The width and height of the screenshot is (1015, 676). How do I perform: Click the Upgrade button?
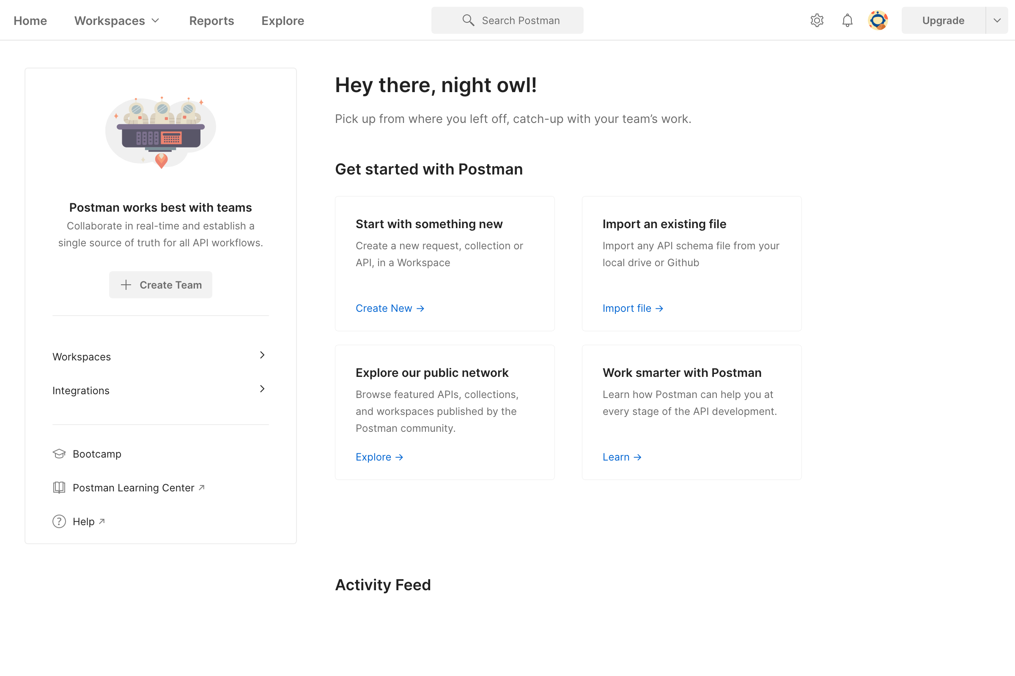click(x=944, y=20)
